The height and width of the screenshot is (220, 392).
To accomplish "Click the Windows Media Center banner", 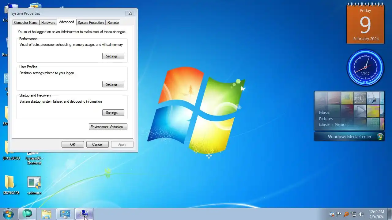I will point(349,137).
